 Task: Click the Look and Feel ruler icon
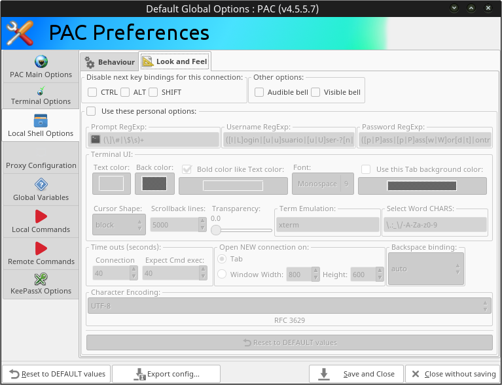click(x=148, y=61)
